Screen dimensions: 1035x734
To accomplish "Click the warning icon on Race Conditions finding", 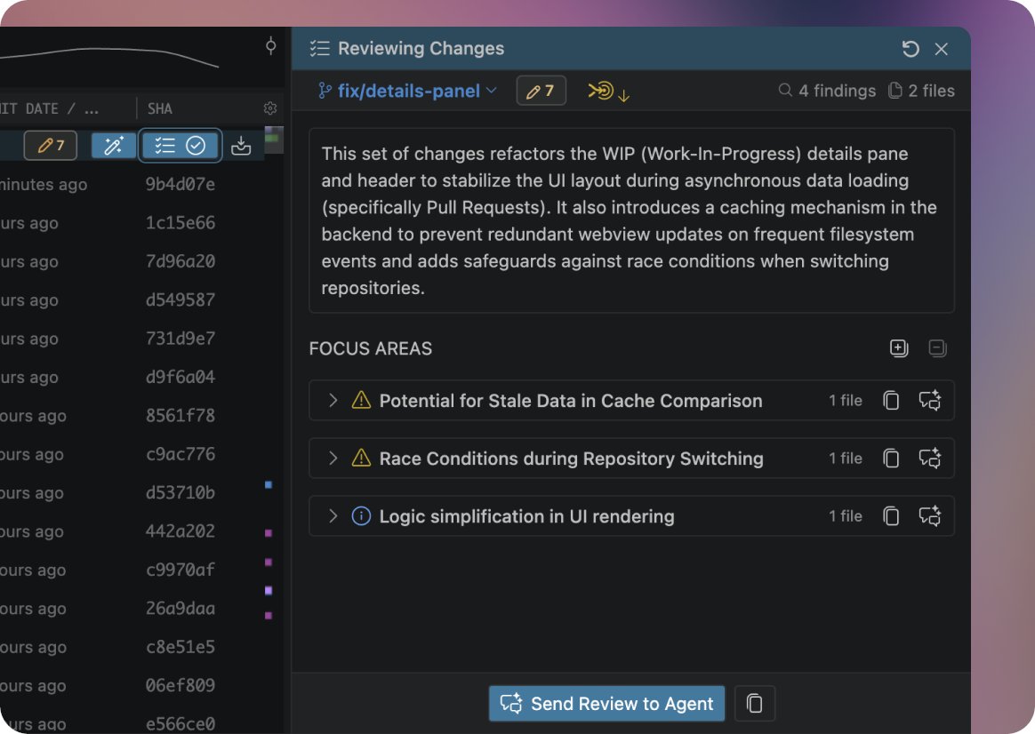I will 361,458.
